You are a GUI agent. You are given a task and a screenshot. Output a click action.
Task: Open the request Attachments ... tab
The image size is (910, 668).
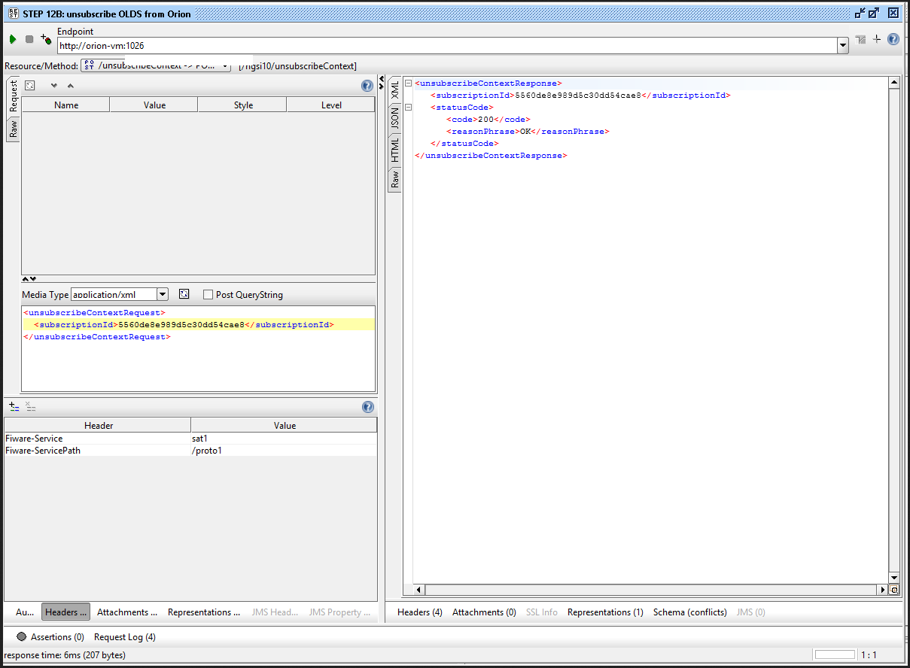click(127, 612)
